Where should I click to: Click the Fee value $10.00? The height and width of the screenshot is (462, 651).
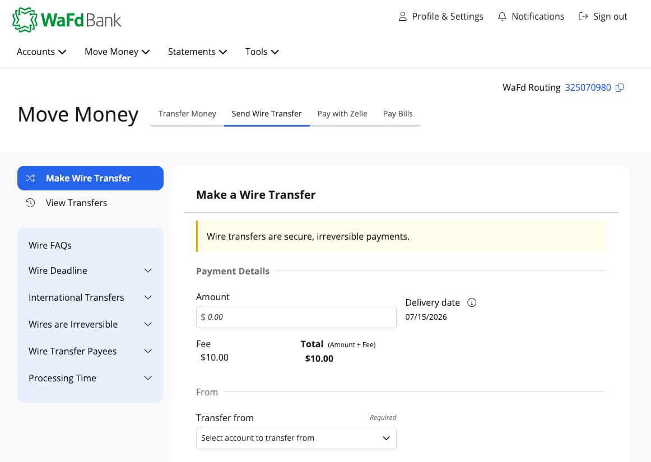pyautogui.click(x=214, y=357)
